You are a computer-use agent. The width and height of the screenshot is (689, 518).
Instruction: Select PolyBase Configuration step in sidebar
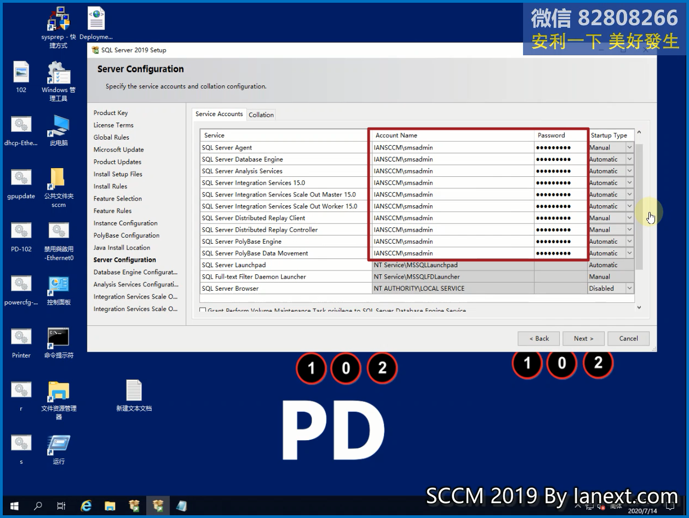[127, 235]
